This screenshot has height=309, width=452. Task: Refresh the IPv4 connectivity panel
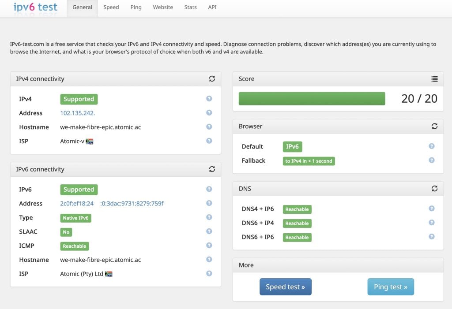pos(212,78)
